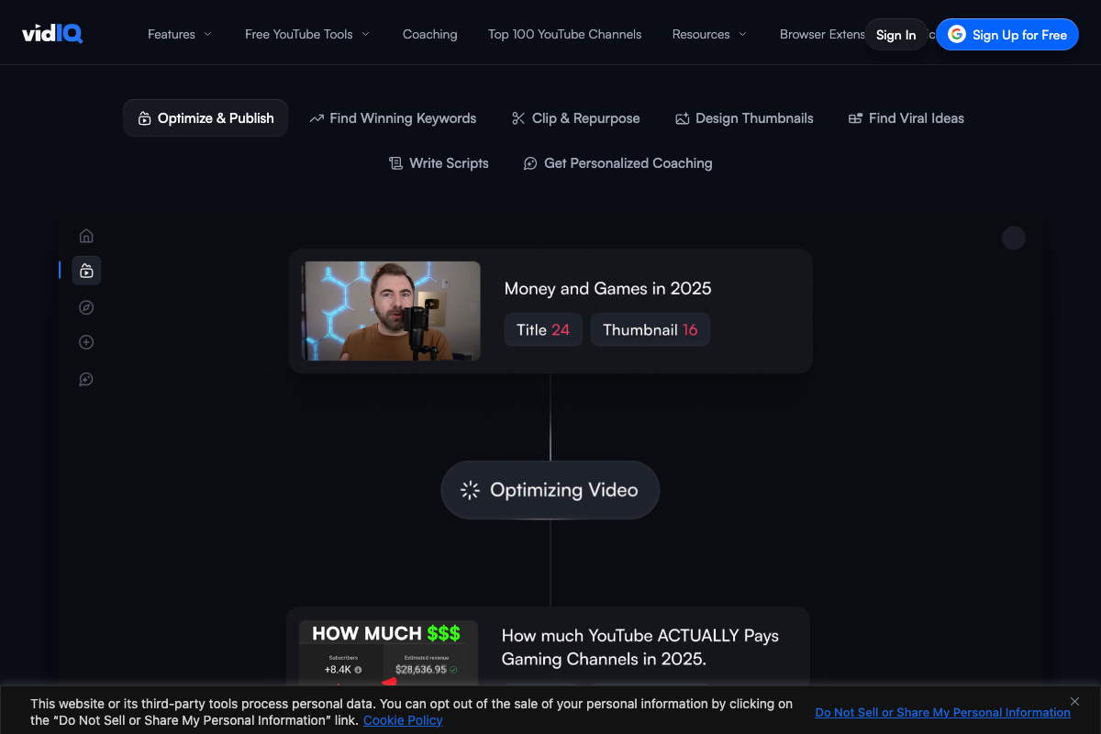Open the Coaching nav item

pyautogui.click(x=429, y=34)
